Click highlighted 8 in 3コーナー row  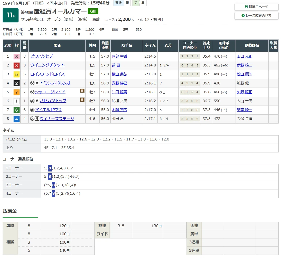[53, 185]
